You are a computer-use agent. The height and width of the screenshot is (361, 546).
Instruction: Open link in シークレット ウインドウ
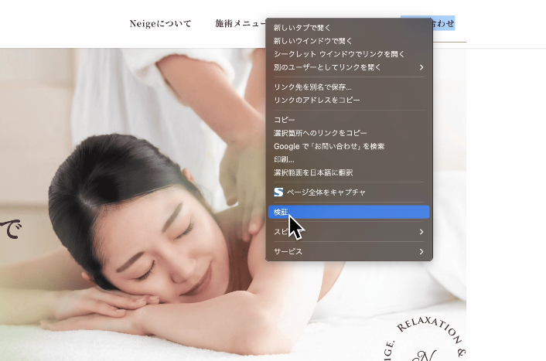pos(349,54)
